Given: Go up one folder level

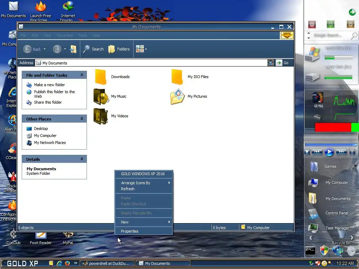Looking at the screenshot, I should [x=73, y=49].
